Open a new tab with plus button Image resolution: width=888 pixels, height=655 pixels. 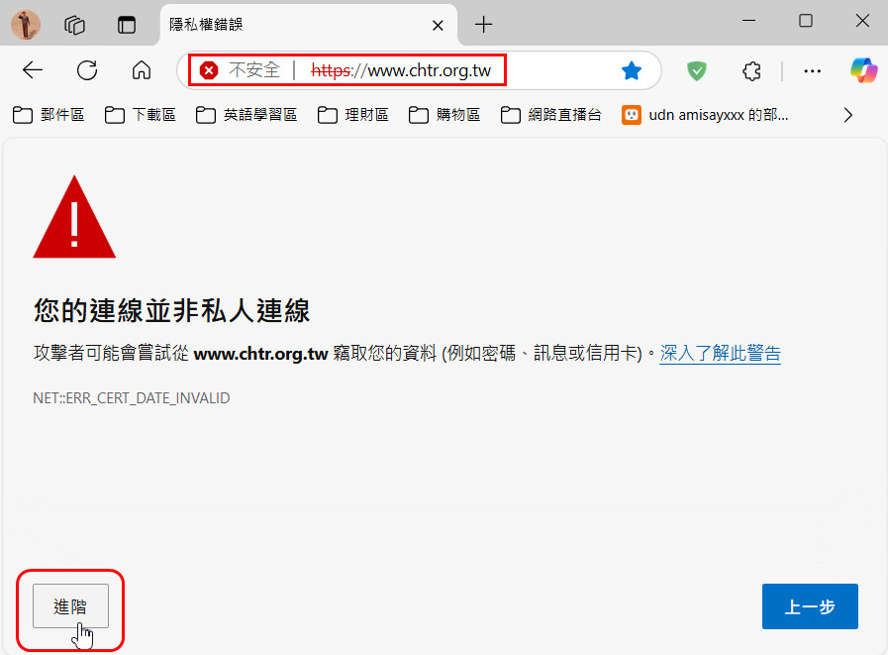click(x=483, y=24)
